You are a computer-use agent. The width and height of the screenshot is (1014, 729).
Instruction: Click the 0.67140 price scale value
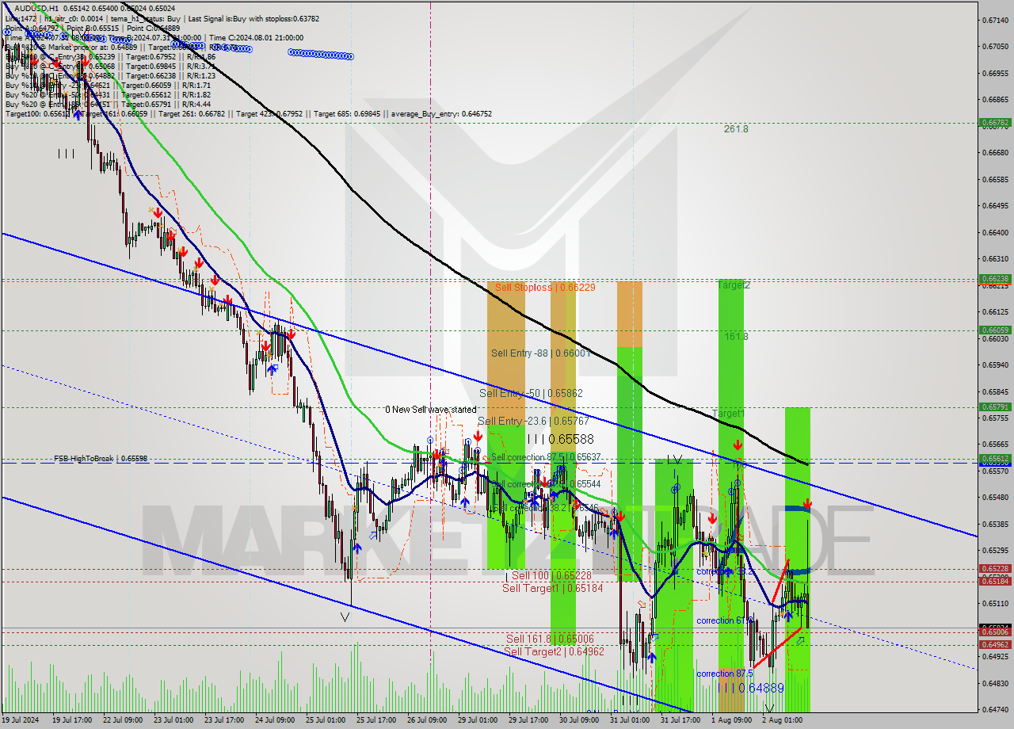(997, 20)
